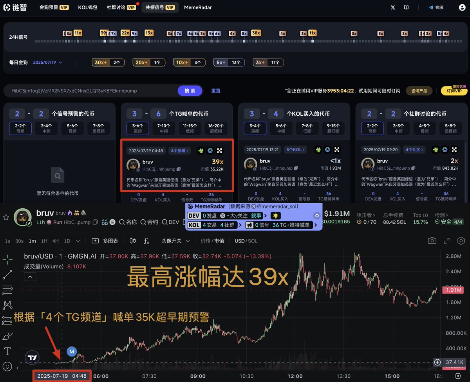Click the 38x marker on 24H signal timeline
This screenshot has height=382, width=470.
(x=256, y=33)
